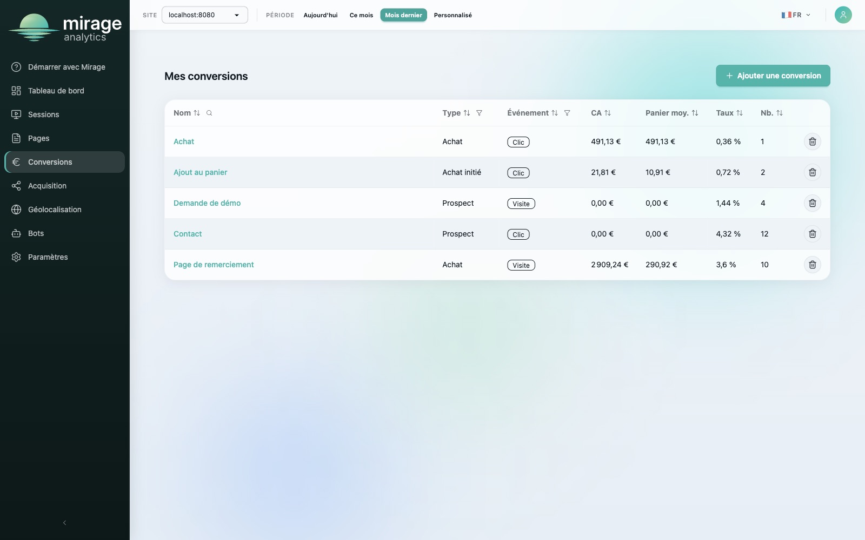Click the Géolocalisation globe icon

[x=16, y=210]
